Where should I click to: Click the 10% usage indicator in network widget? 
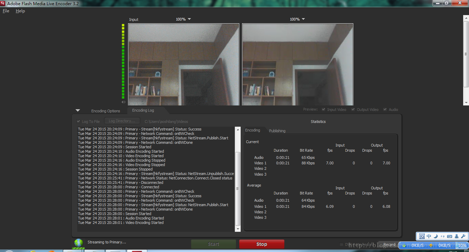click(x=462, y=245)
